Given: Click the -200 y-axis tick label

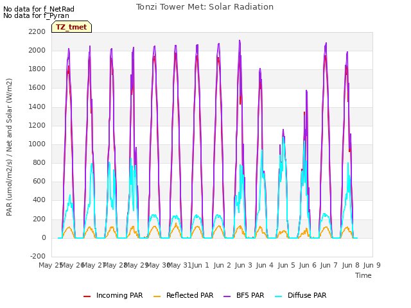Looking at the screenshot, I should (38, 256).
